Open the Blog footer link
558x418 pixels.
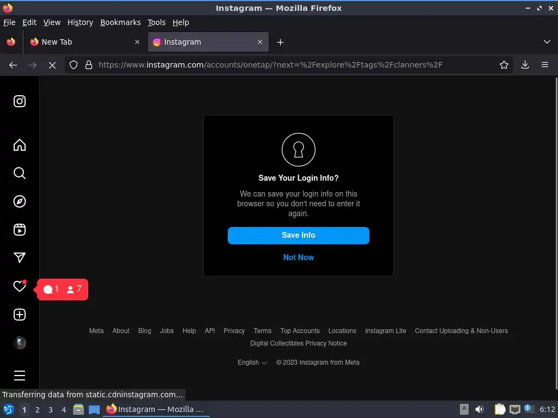tap(144, 331)
